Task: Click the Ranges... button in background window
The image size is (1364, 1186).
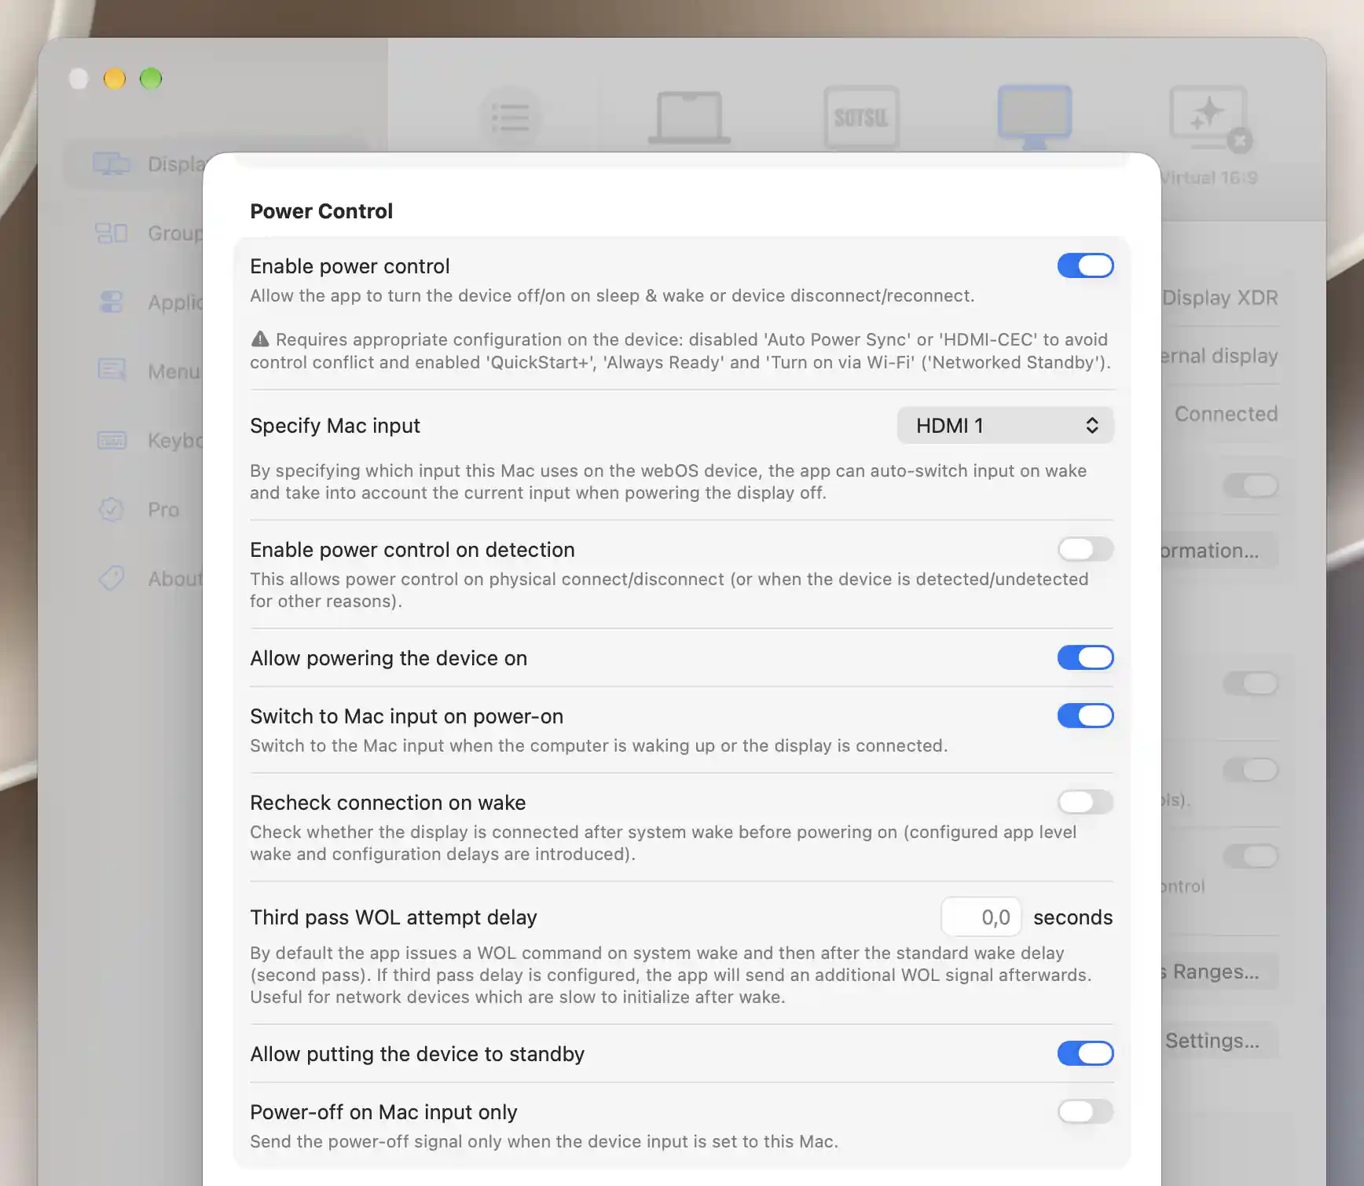Action: [1219, 972]
